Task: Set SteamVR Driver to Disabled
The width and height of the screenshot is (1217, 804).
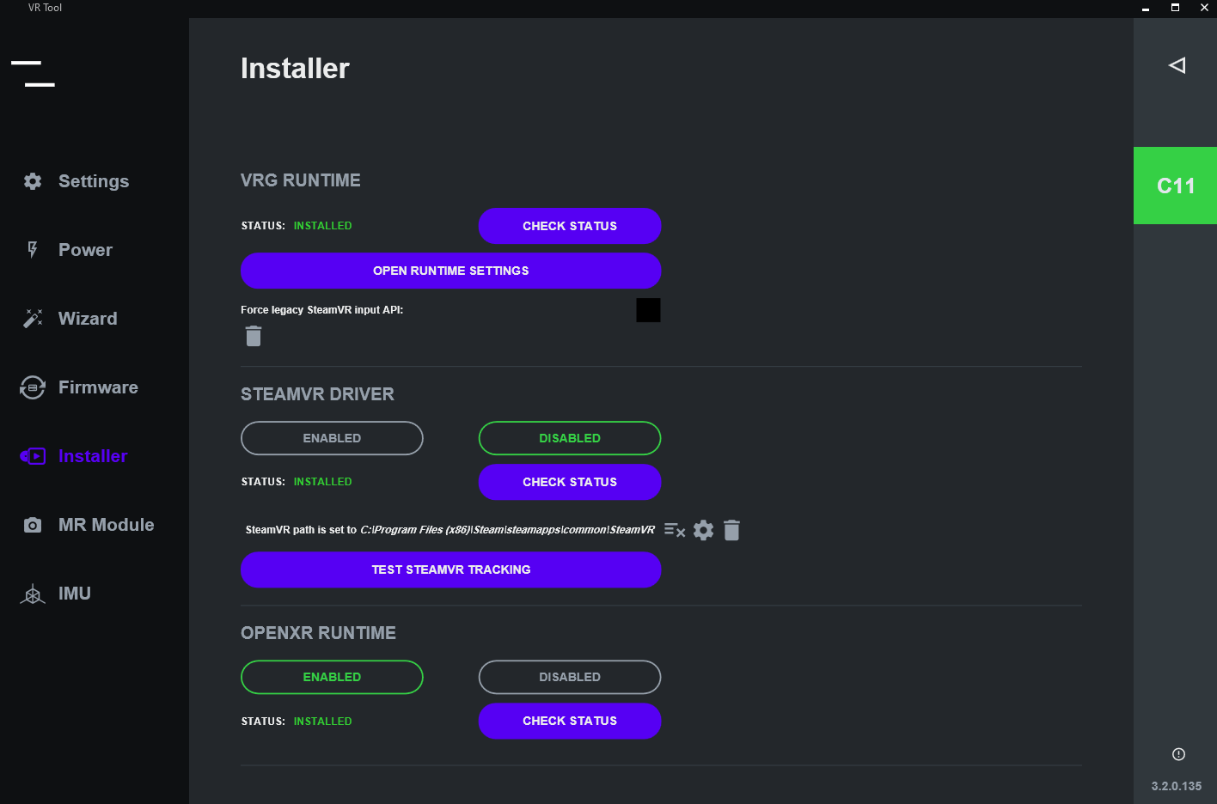Action: click(570, 438)
